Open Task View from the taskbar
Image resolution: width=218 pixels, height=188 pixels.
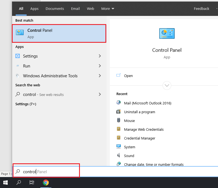click(32, 183)
